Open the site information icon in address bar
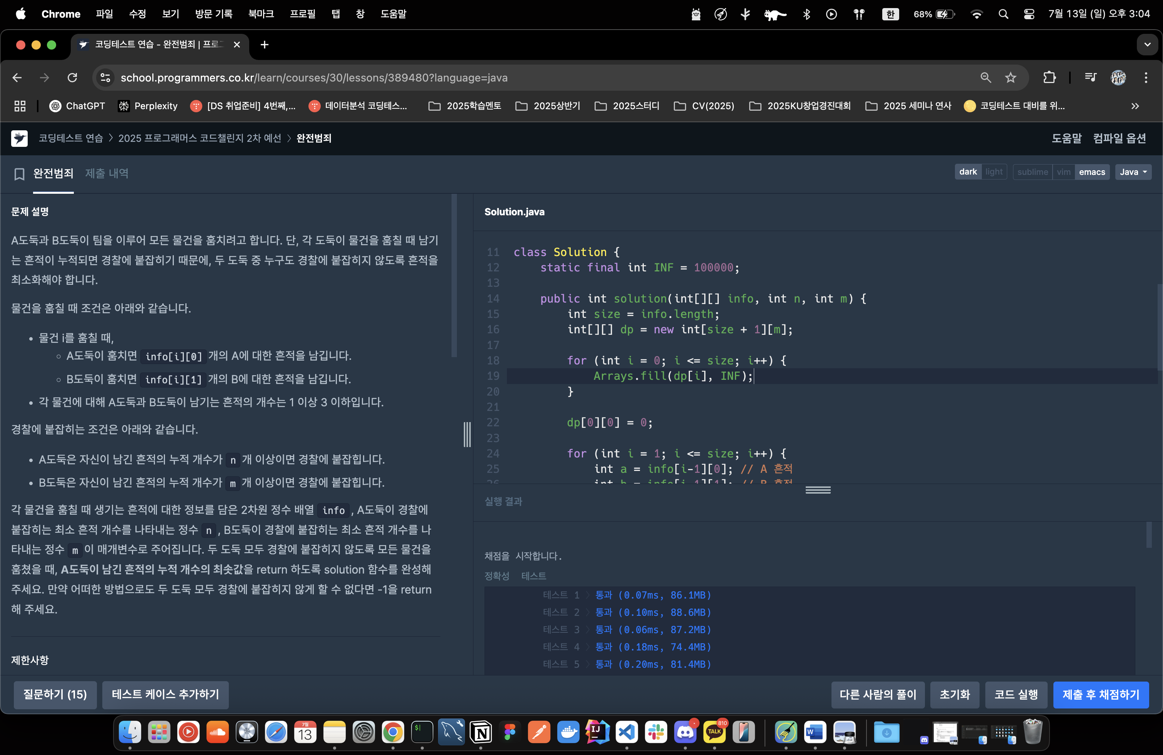 click(x=105, y=78)
